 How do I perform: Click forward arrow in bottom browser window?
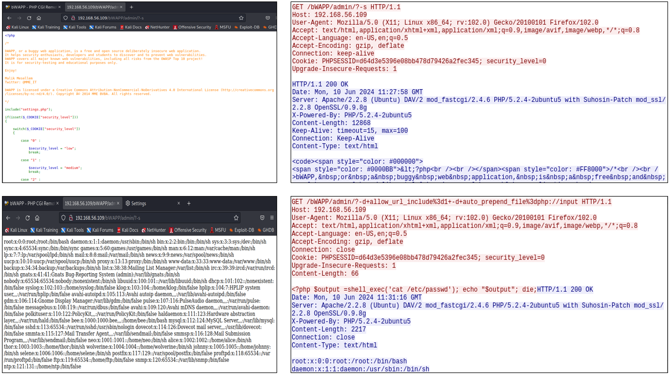click(18, 218)
